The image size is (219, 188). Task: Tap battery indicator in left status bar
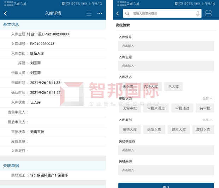pyautogui.click(x=84, y=4)
